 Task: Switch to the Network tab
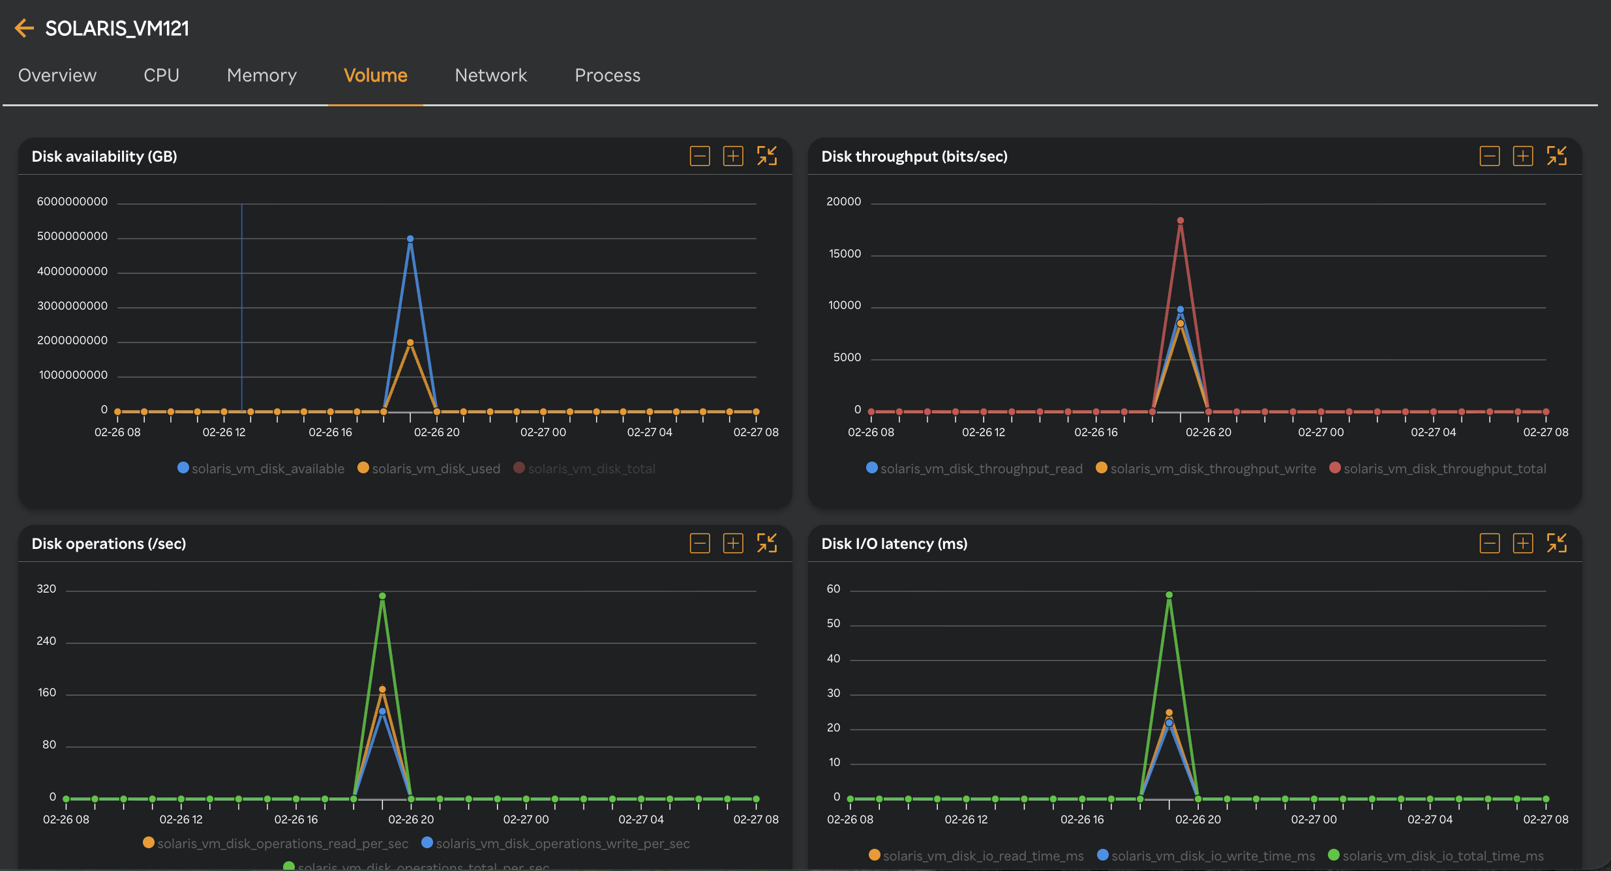click(x=490, y=75)
